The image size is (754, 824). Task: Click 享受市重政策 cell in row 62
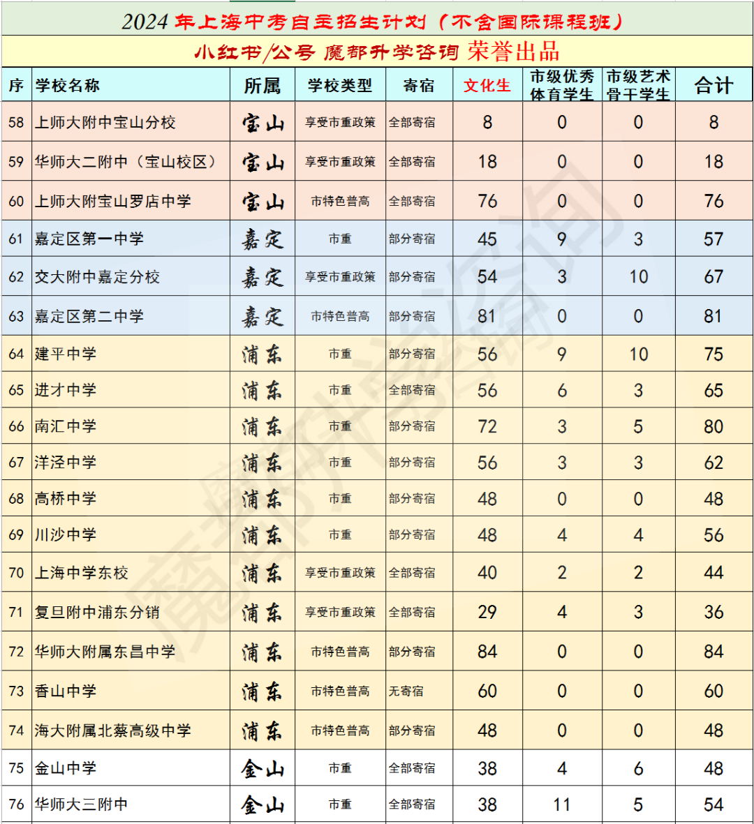[340, 277]
